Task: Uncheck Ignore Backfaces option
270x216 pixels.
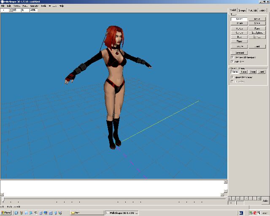Action: click(x=232, y=77)
